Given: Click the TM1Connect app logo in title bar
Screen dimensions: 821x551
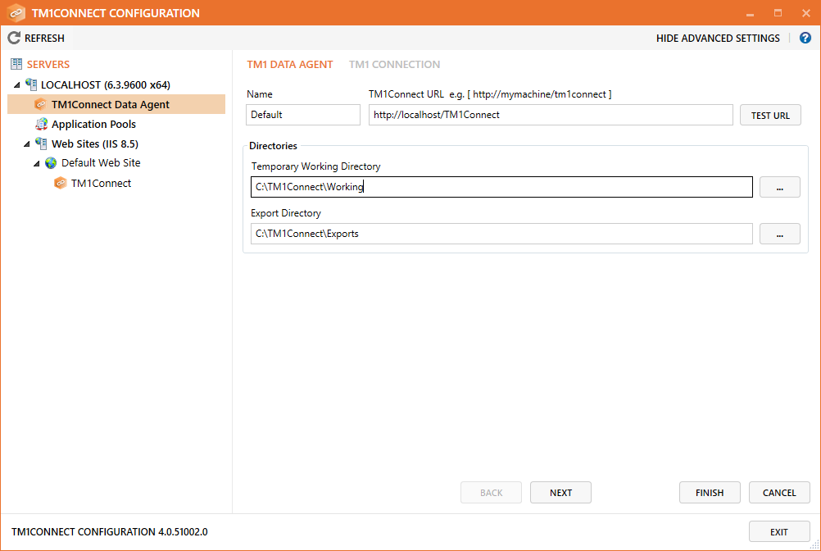Looking at the screenshot, I should tap(16, 12).
